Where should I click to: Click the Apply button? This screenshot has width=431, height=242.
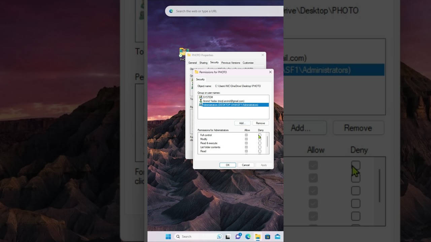click(x=264, y=165)
